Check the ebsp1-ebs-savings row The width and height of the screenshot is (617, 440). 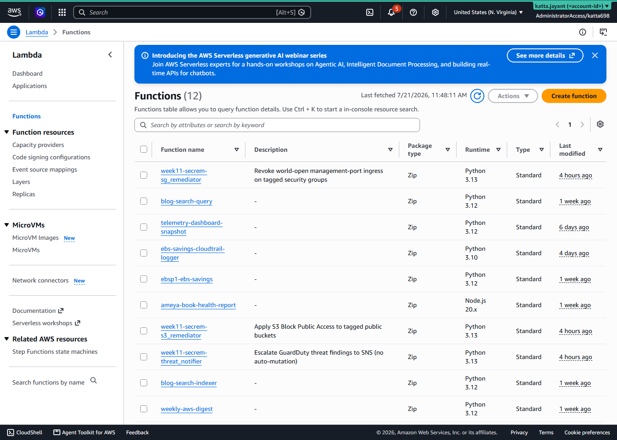(x=144, y=279)
